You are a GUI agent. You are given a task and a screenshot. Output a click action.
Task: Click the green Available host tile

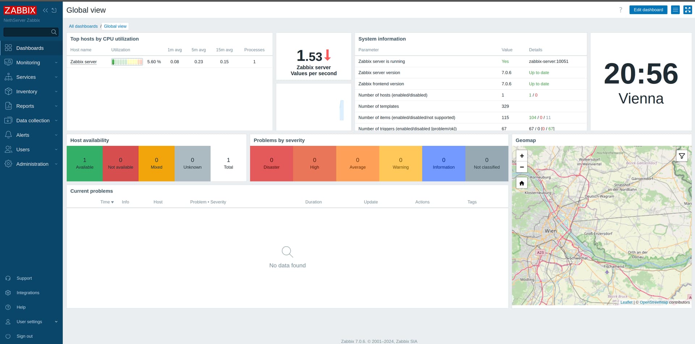[x=85, y=163]
